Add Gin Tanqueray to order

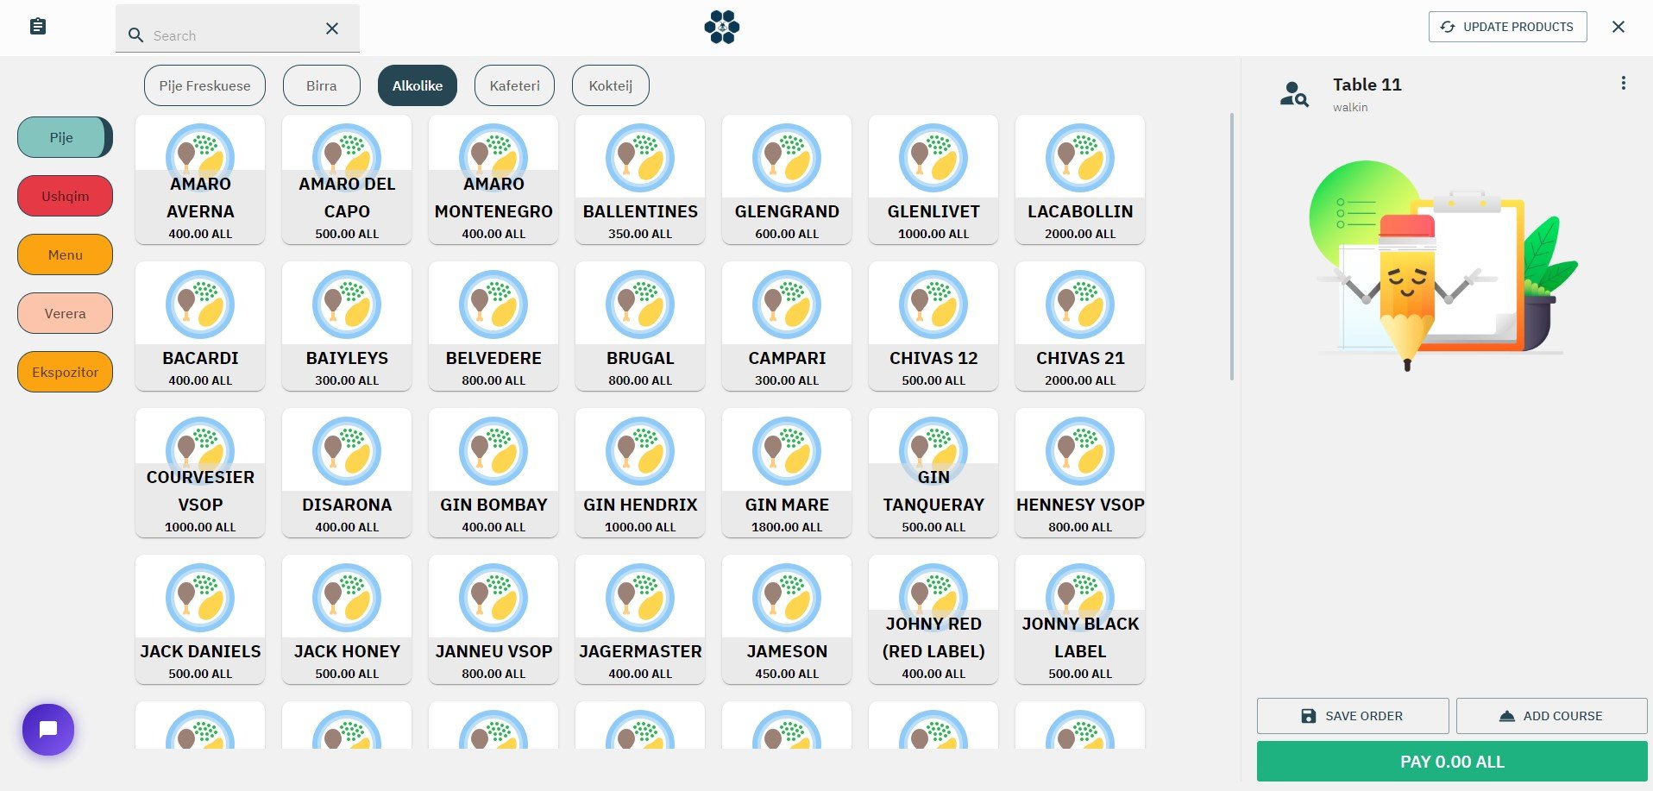click(933, 473)
